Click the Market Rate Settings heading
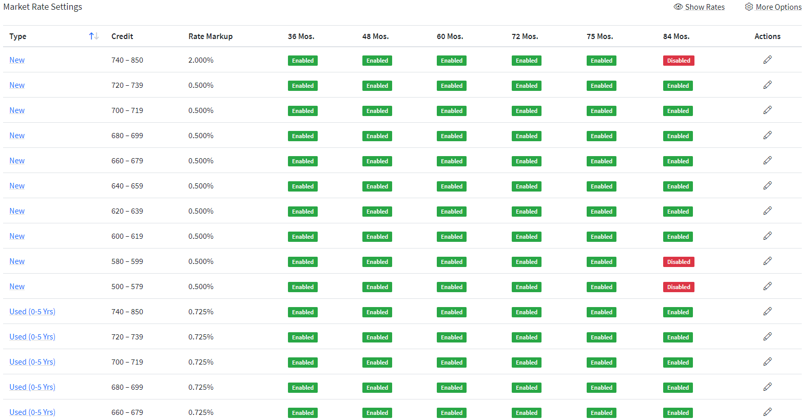This screenshot has width=812, height=419. pos(43,7)
